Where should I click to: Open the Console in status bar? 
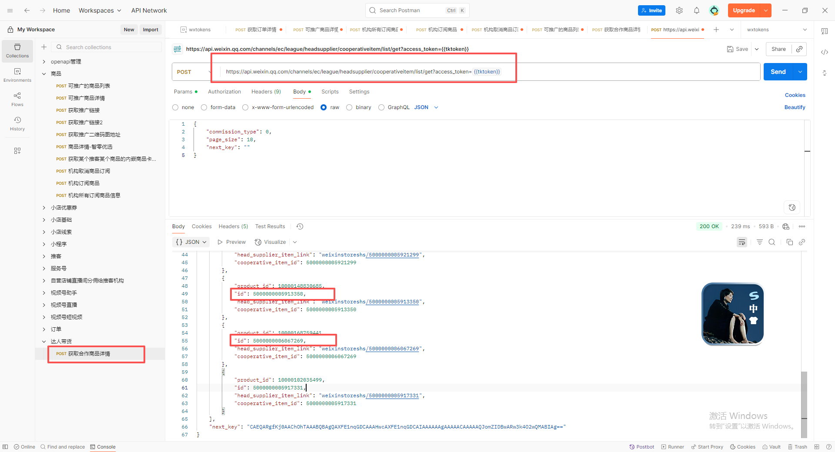pos(103,447)
